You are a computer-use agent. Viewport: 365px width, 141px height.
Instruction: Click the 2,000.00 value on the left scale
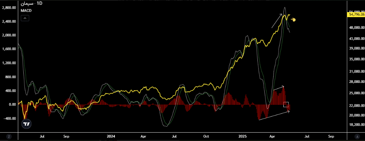click(9, 35)
